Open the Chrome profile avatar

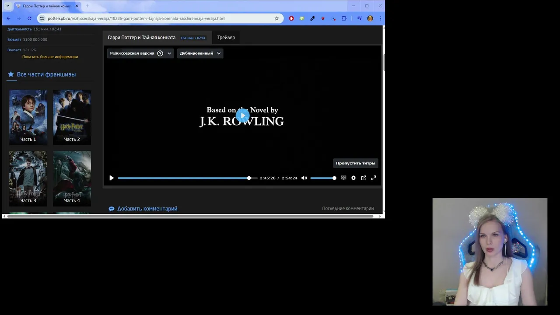pyautogui.click(x=370, y=18)
